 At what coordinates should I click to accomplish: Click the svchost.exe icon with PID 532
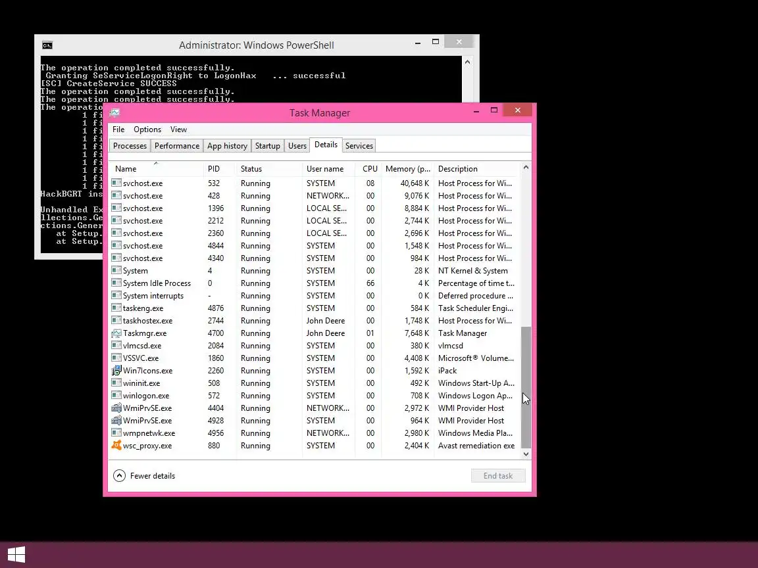click(116, 183)
